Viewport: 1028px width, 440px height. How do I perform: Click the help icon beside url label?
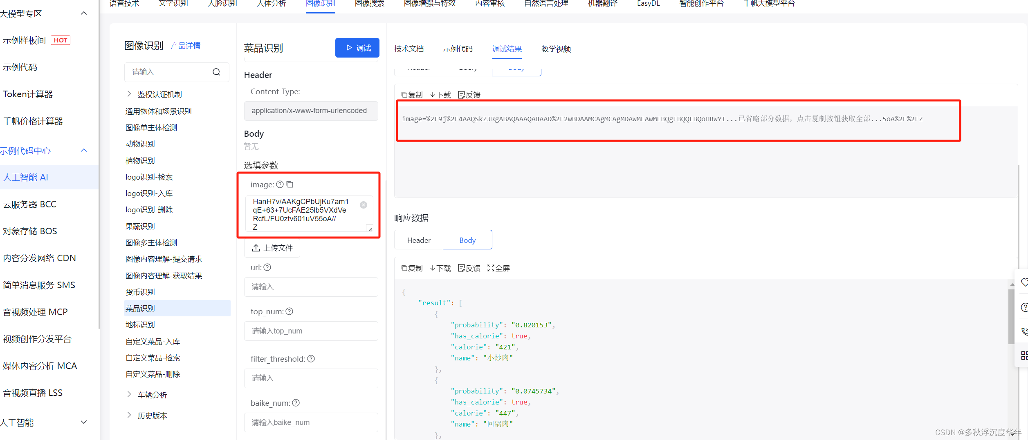(267, 267)
